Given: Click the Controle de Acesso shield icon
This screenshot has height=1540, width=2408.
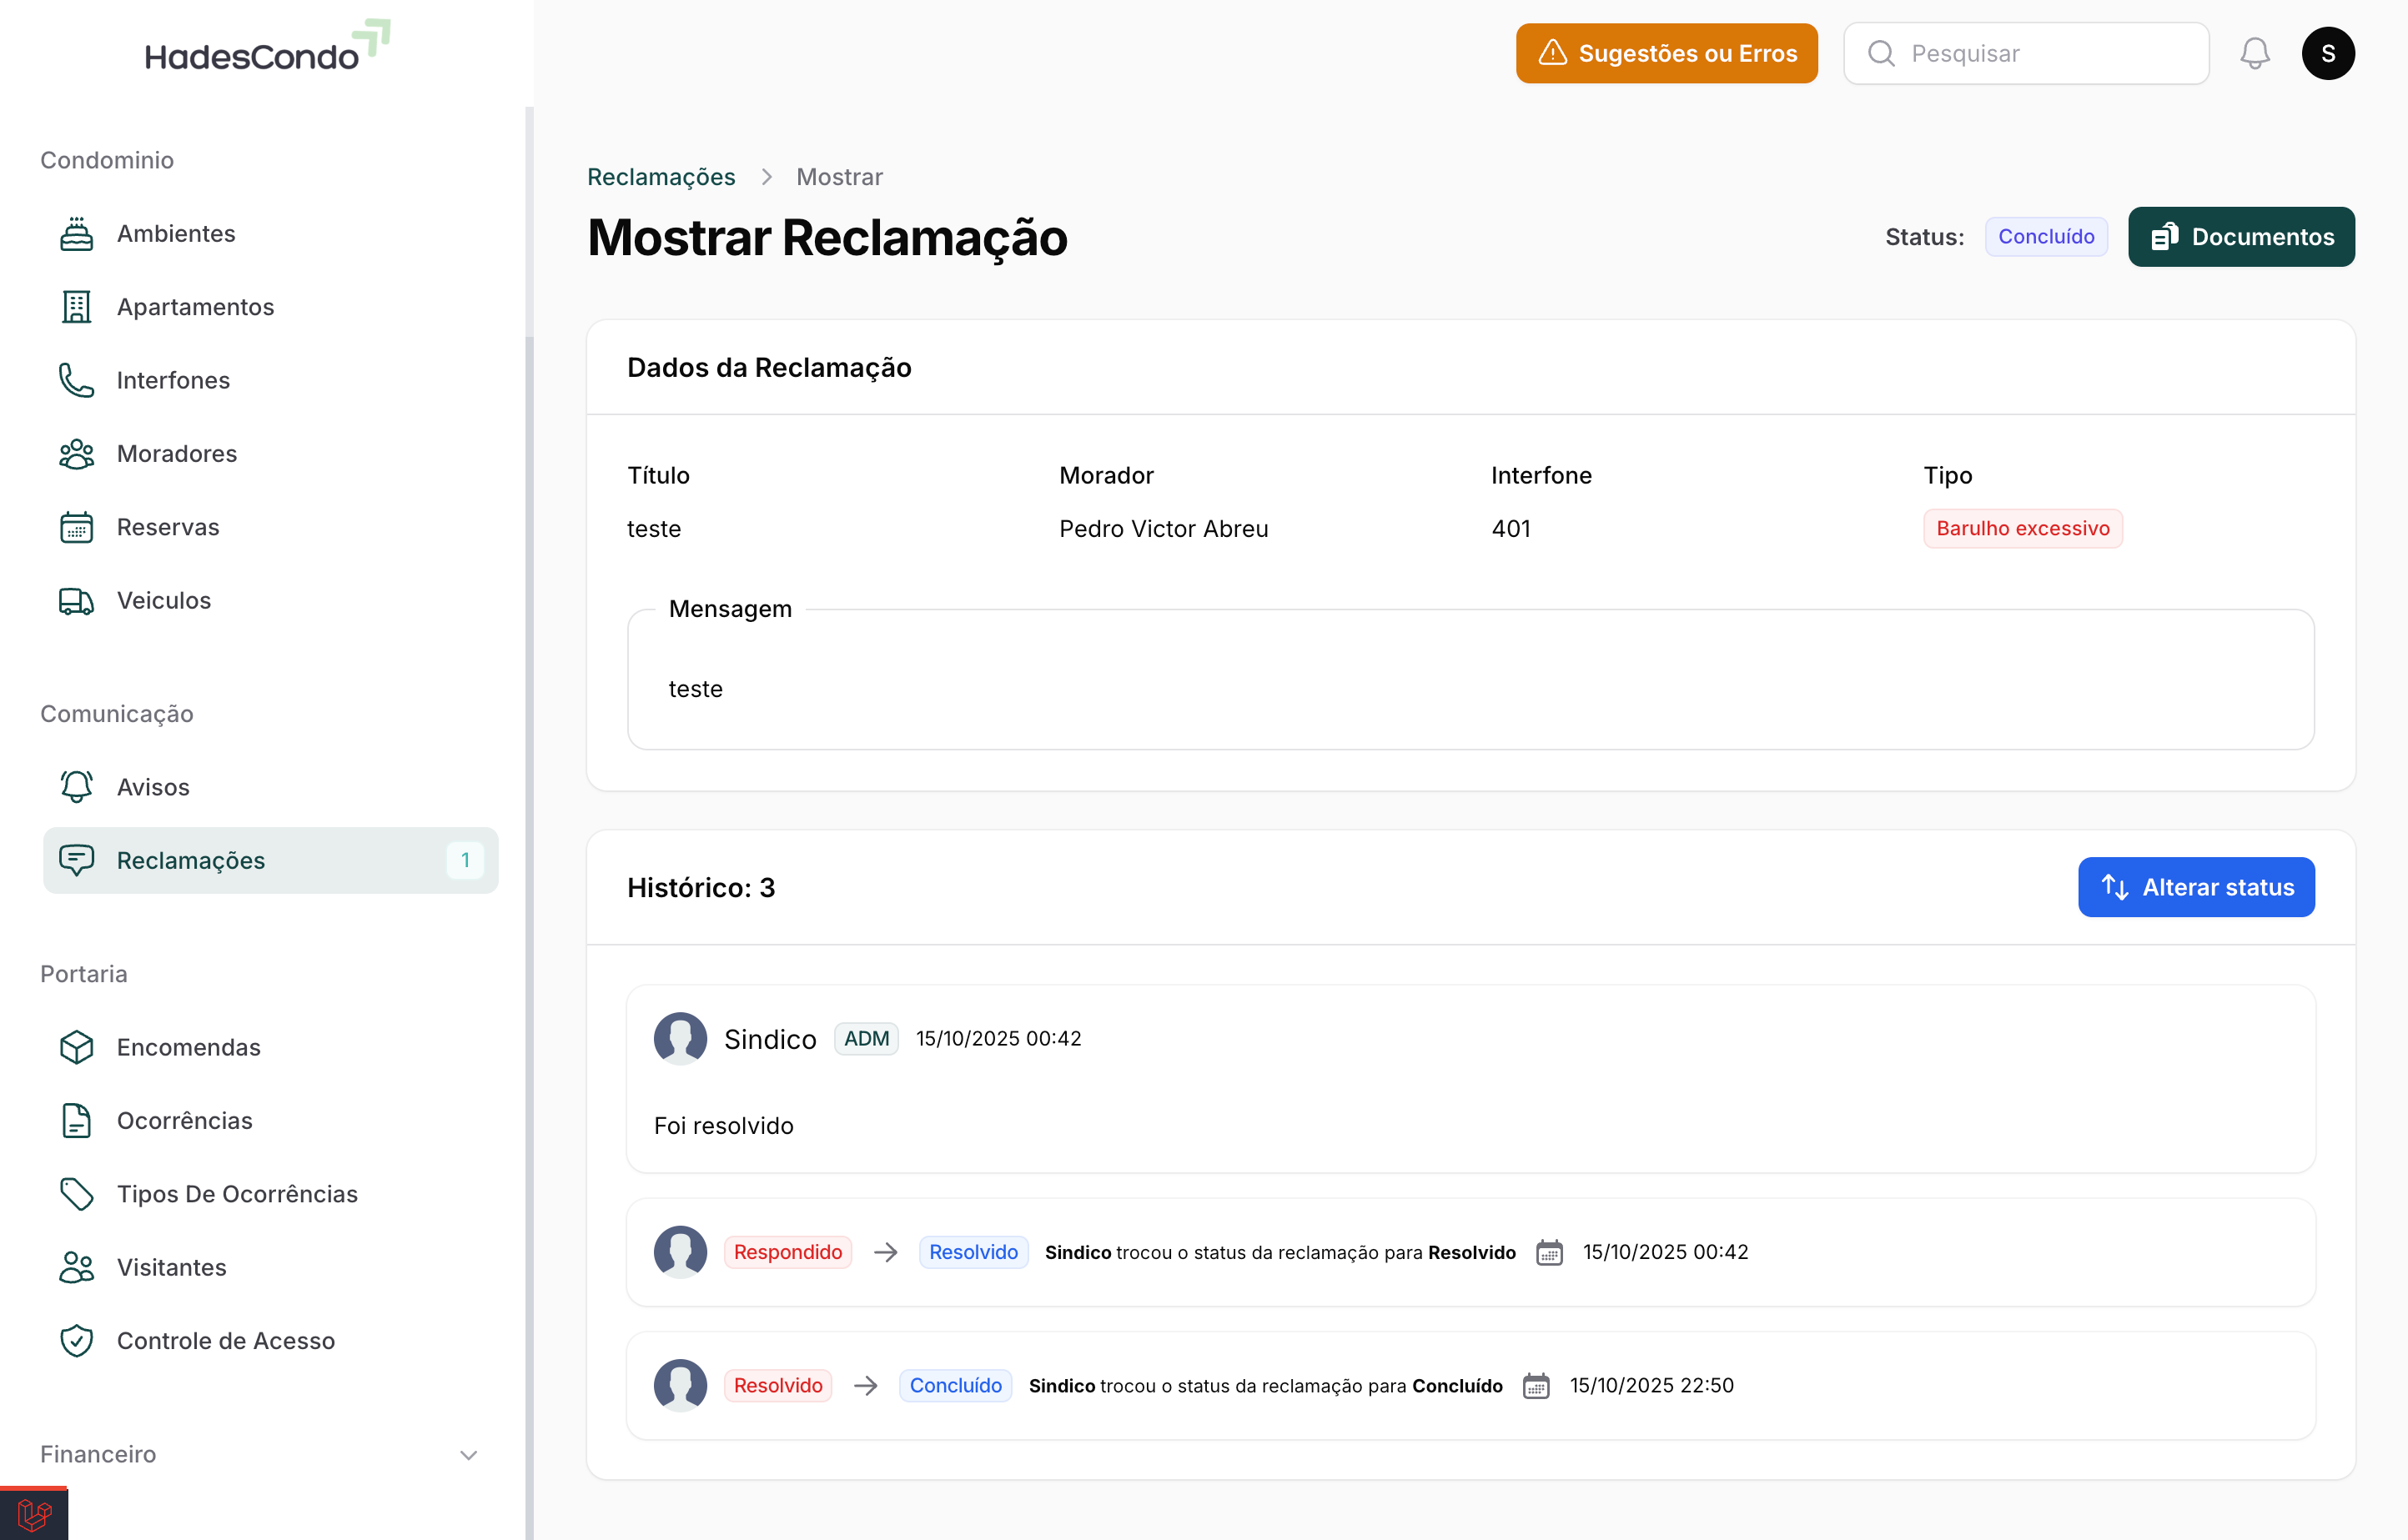Looking at the screenshot, I should click(76, 1340).
